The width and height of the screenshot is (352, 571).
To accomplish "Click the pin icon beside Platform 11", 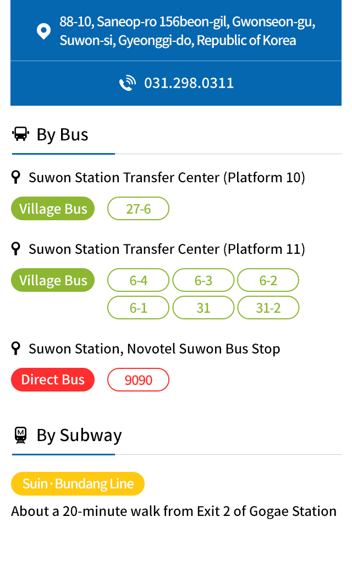I will (15, 249).
